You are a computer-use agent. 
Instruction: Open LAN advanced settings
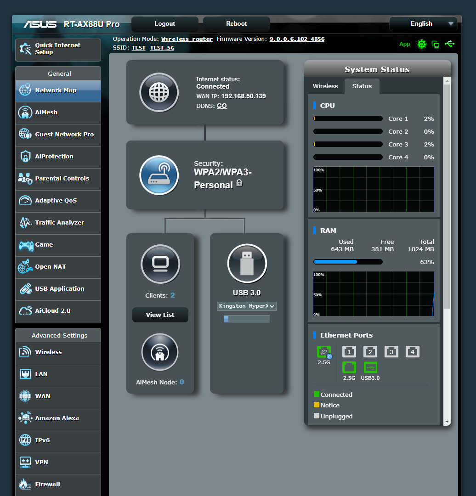point(58,375)
